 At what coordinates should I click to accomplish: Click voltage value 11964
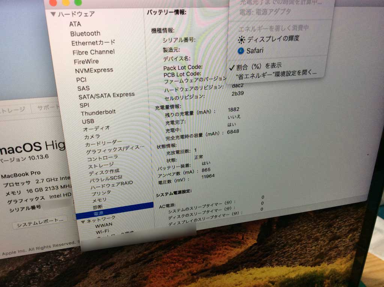[208, 176]
